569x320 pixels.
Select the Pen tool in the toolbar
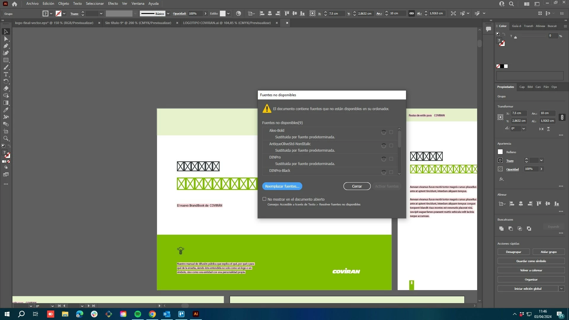pyautogui.click(x=6, y=46)
